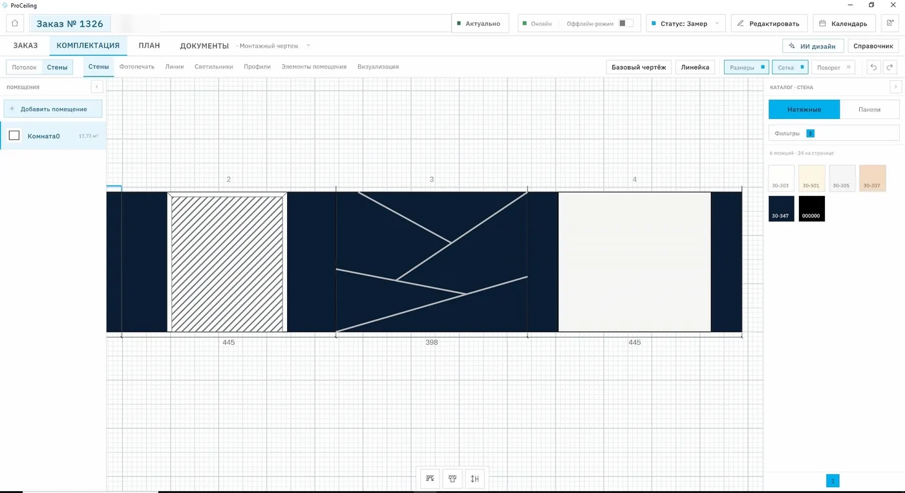Switch to the ЗАКАЗ tab
The image size is (905, 493).
pyautogui.click(x=26, y=46)
